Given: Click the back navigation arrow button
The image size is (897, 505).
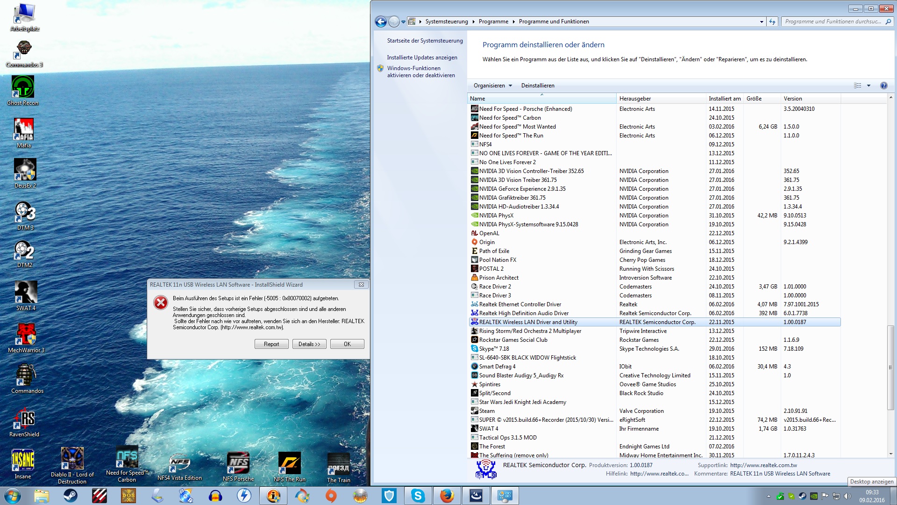Looking at the screenshot, I should [381, 22].
